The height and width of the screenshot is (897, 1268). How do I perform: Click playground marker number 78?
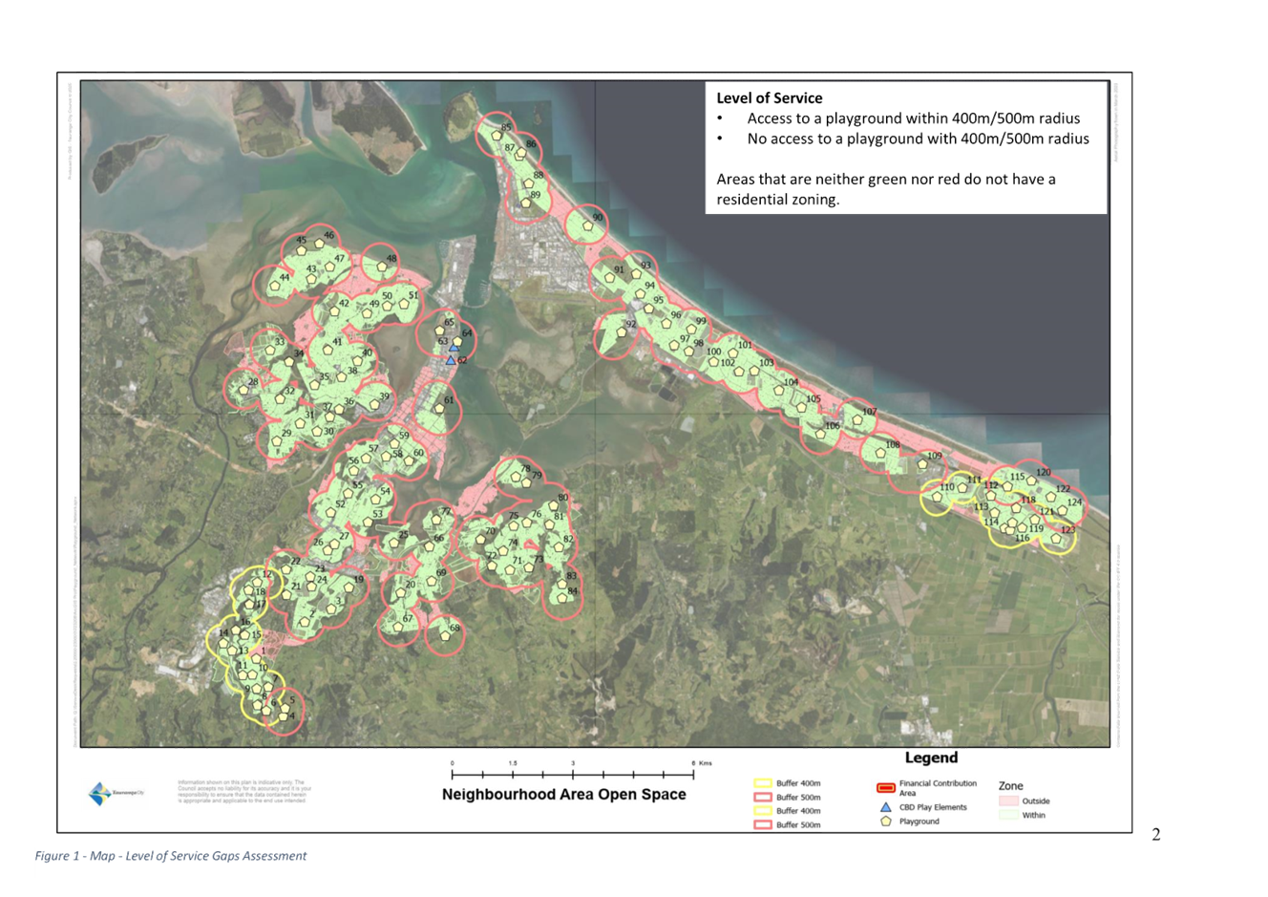[x=517, y=478]
